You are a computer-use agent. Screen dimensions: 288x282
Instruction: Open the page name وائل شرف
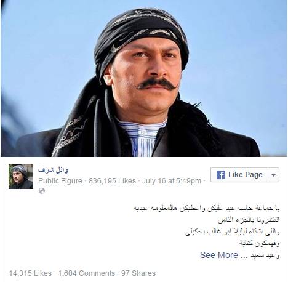pos(53,170)
